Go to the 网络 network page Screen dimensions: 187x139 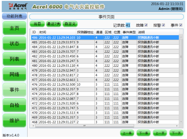(14, 75)
